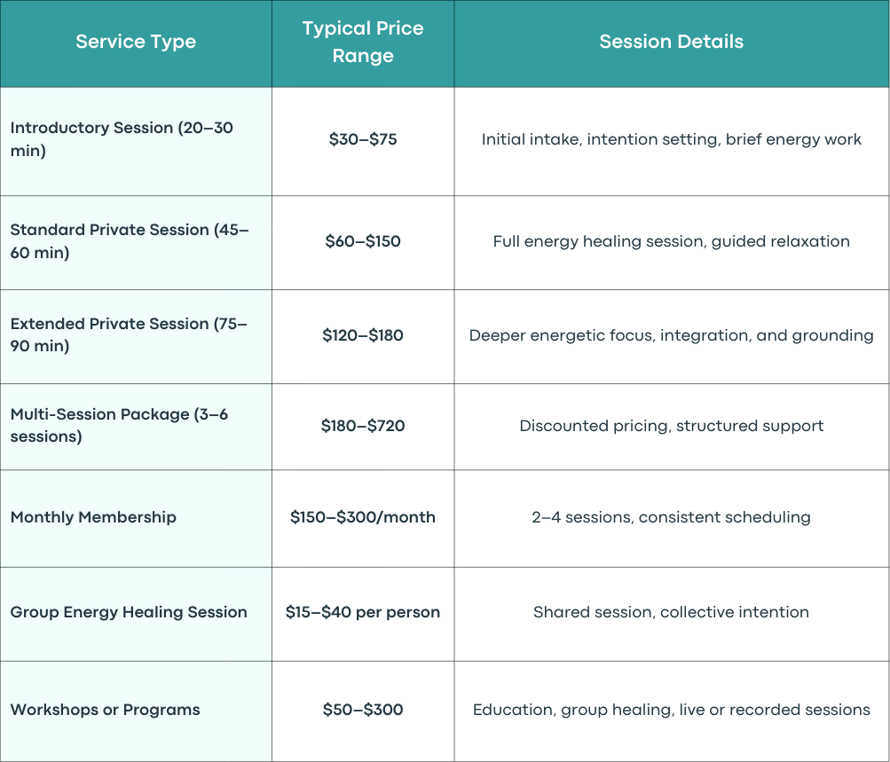Click the $120–$180 price value
This screenshot has width=890, height=762.
363,335
